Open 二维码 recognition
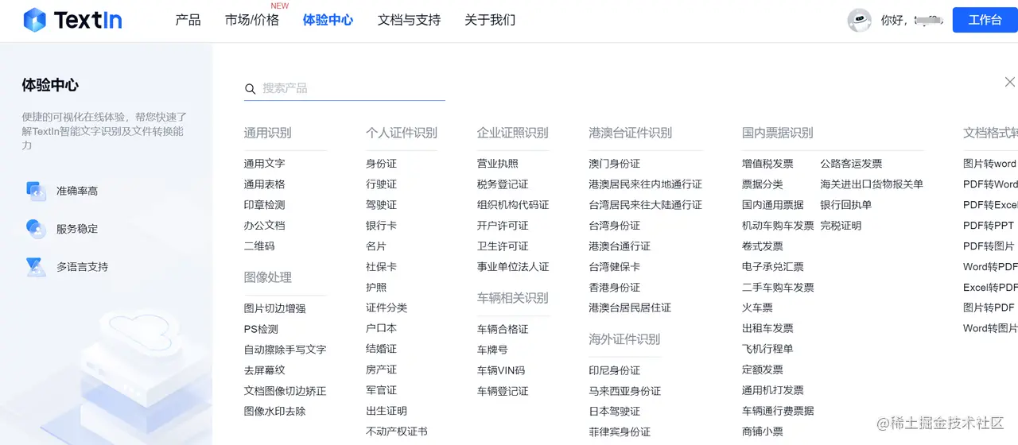The height and width of the screenshot is (445, 1018). [259, 246]
